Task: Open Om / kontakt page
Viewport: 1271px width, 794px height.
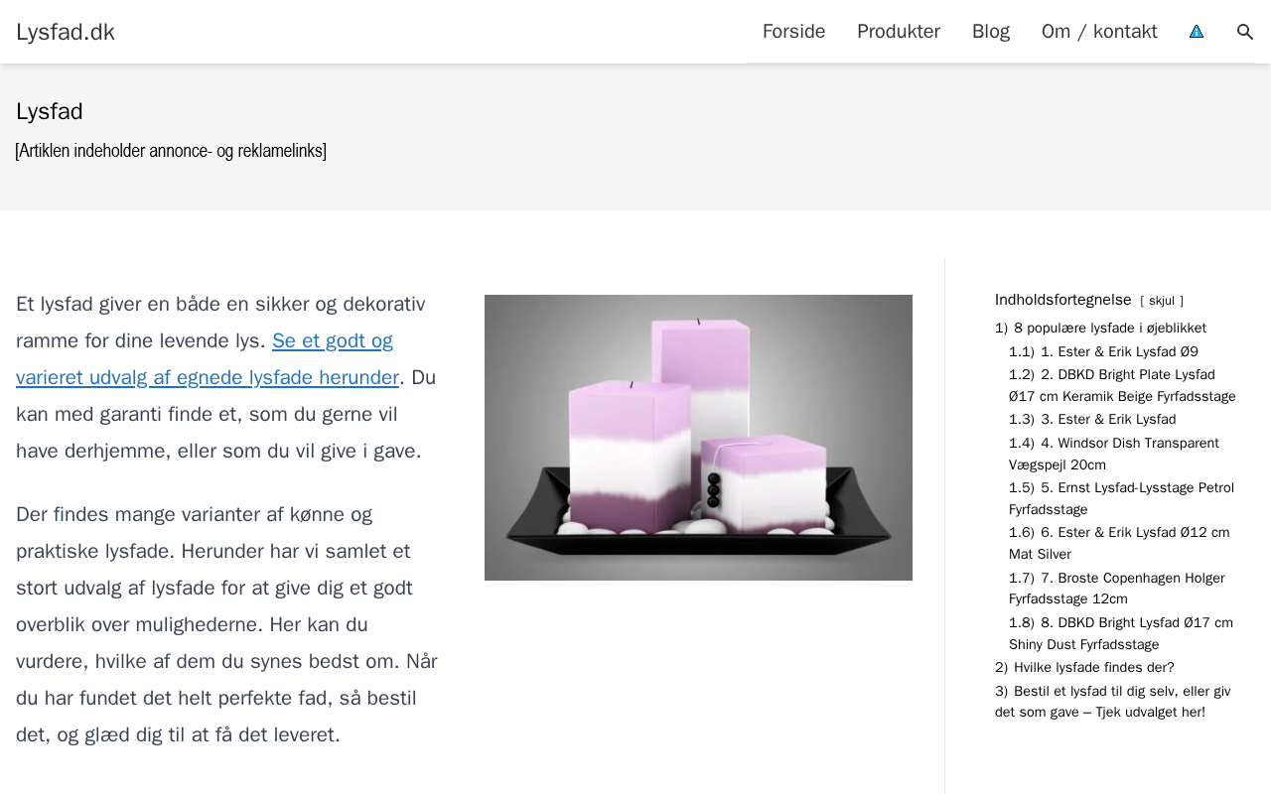Action: (1099, 32)
